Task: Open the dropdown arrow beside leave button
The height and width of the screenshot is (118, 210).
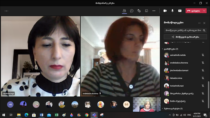Action: 204,11
